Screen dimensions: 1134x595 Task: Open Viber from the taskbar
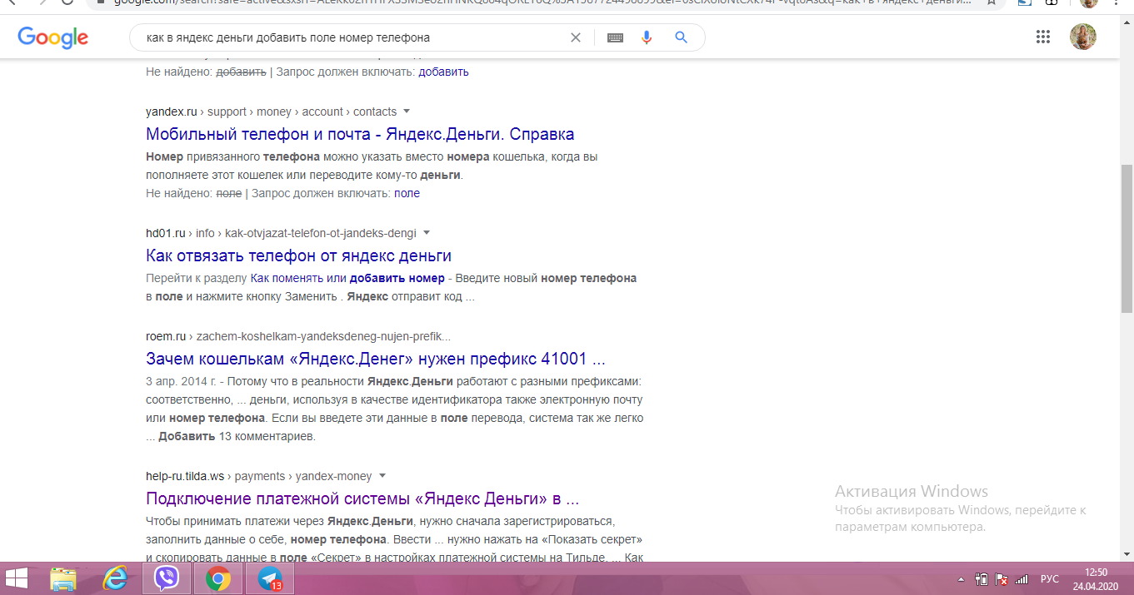167,578
